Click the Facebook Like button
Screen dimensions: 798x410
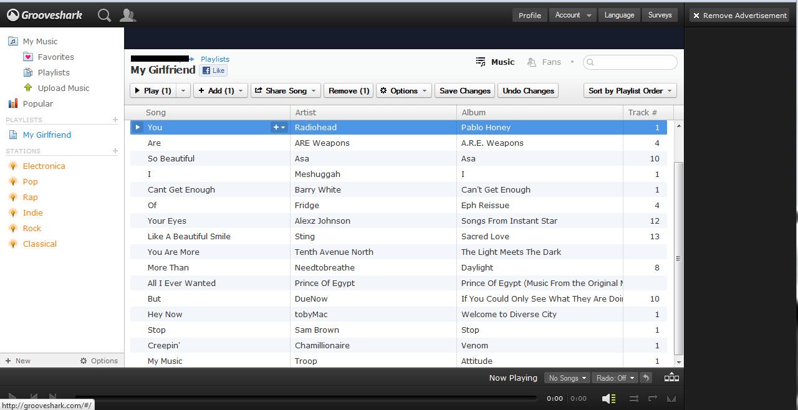click(x=213, y=70)
